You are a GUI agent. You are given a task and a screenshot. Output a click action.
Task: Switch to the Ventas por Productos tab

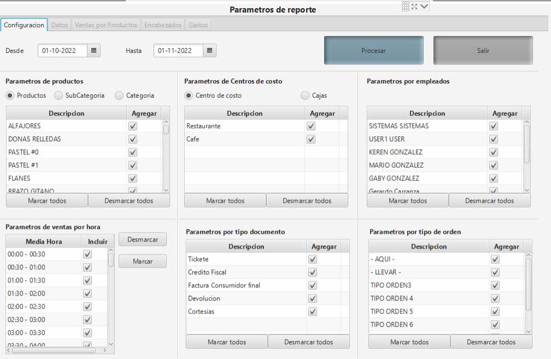click(x=105, y=25)
